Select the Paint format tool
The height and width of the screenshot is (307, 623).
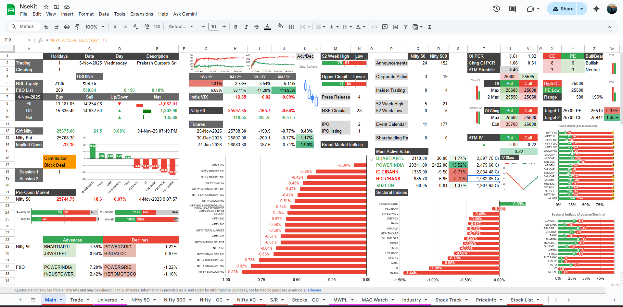[x=77, y=27]
